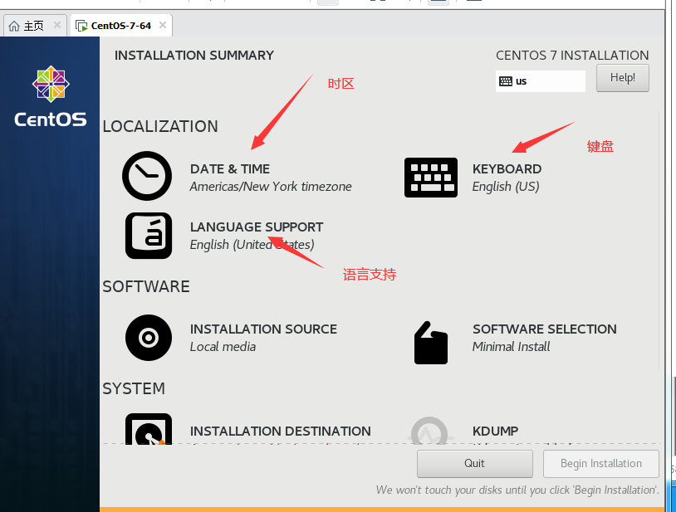Click SYSTEM section heading

(x=134, y=388)
